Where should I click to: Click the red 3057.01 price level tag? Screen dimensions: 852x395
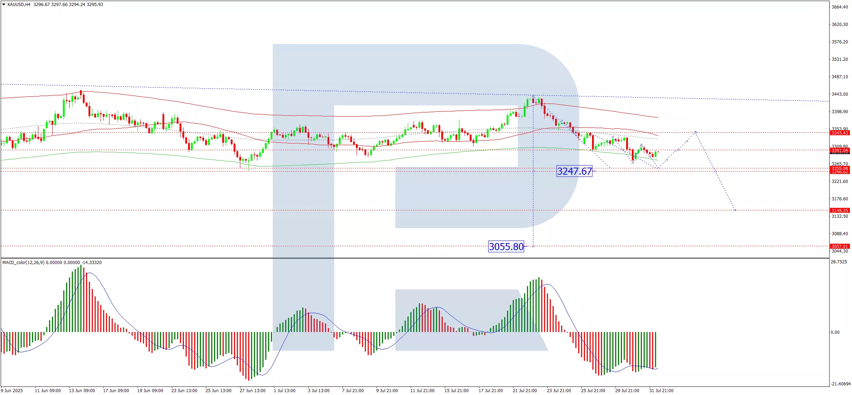[x=840, y=246]
